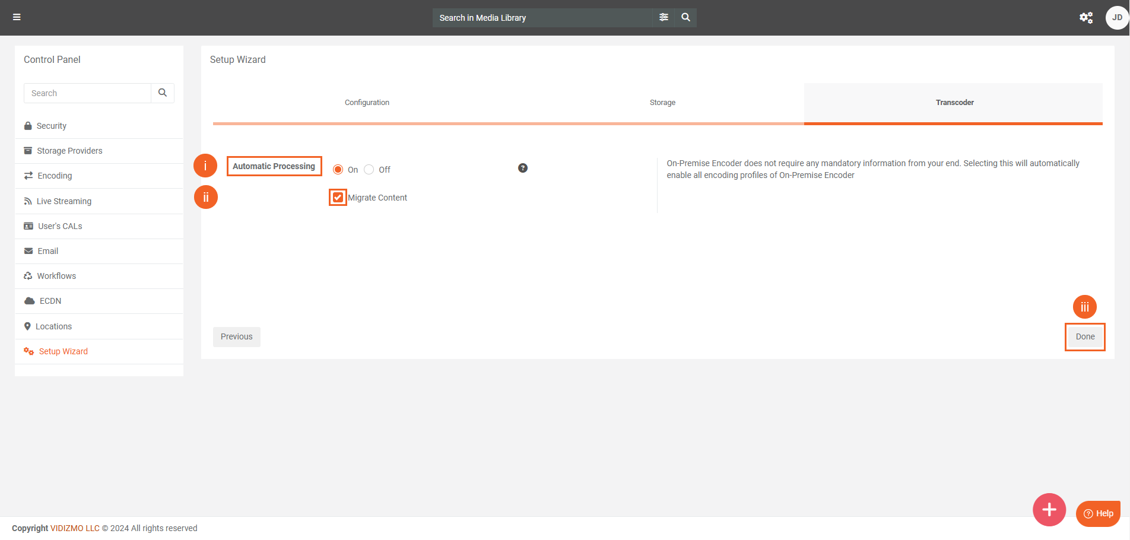Screen dimensions: 1130x540
Task: Click the Previous button
Action: pos(236,336)
